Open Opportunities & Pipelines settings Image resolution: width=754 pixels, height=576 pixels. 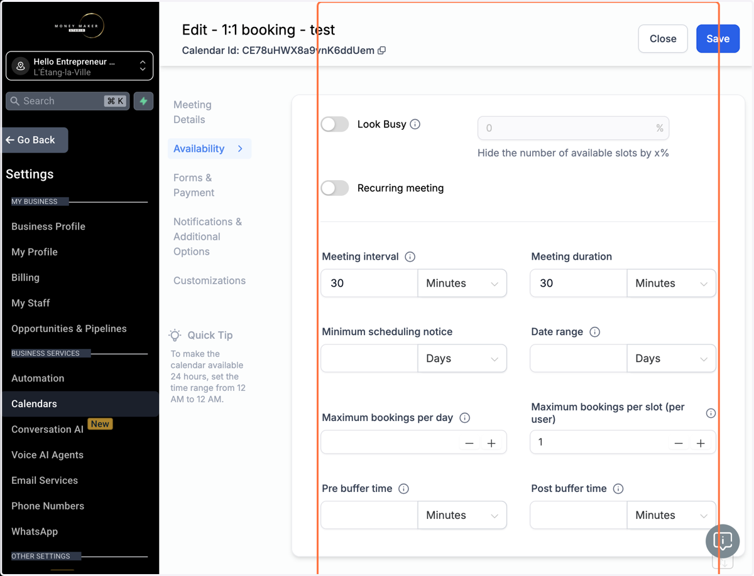click(69, 329)
